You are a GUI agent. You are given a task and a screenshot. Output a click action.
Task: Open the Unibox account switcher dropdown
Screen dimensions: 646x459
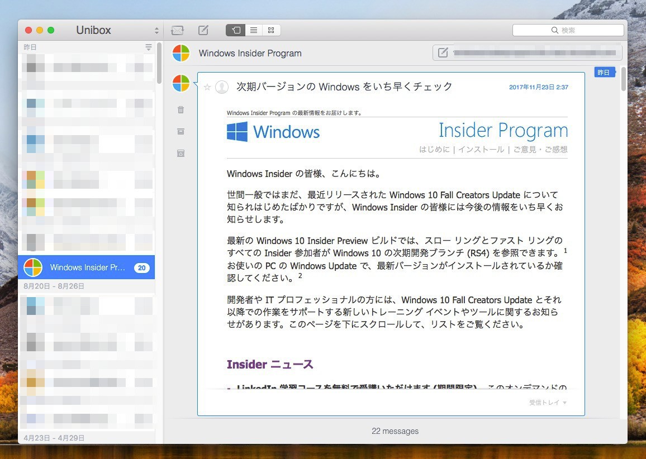point(156,30)
